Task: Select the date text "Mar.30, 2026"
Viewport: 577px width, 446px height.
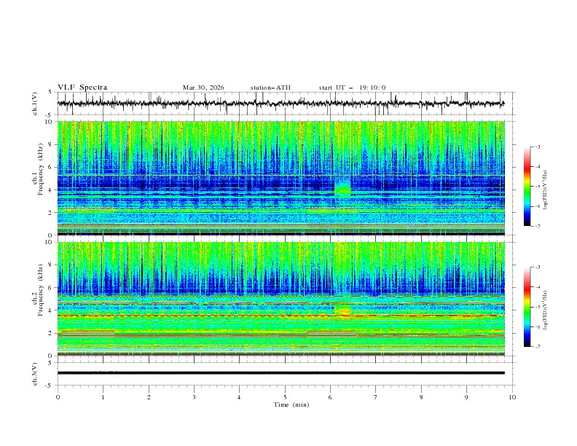Action: click(x=203, y=87)
